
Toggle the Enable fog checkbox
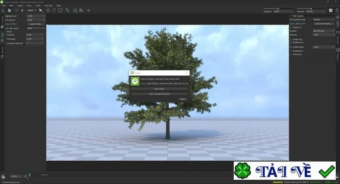pyautogui.click(x=291, y=39)
